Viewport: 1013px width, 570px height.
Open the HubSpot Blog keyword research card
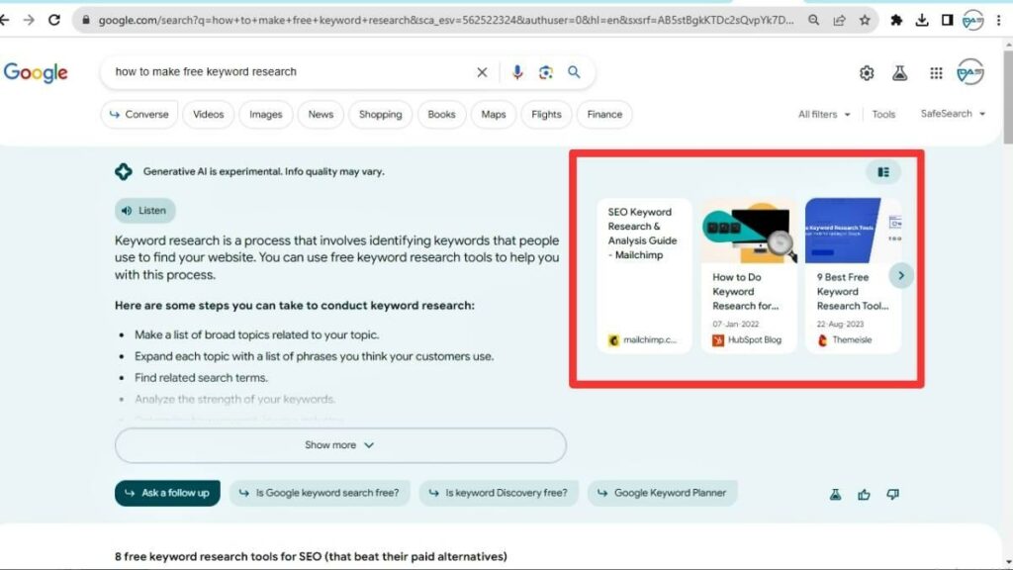click(749, 275)
